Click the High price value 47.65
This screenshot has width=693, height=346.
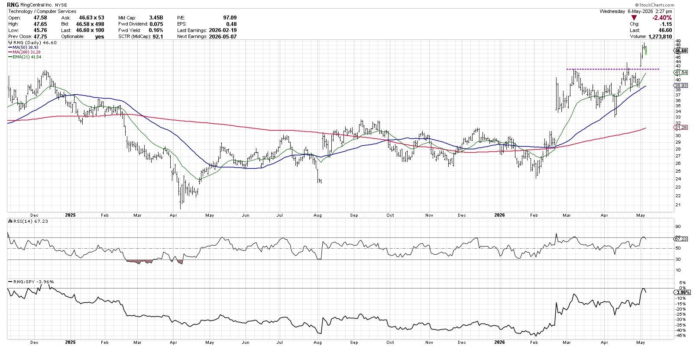coord(40,24)
